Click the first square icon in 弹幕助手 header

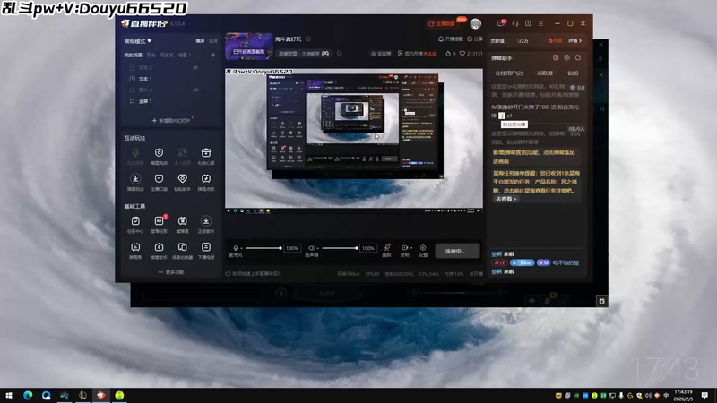point(556,57)
